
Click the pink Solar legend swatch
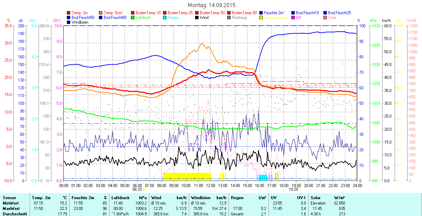tap(325, 18)
